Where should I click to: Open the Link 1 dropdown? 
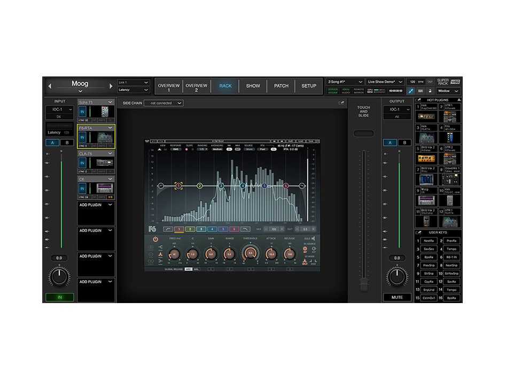pyautogui.click(x=134, y=82)
